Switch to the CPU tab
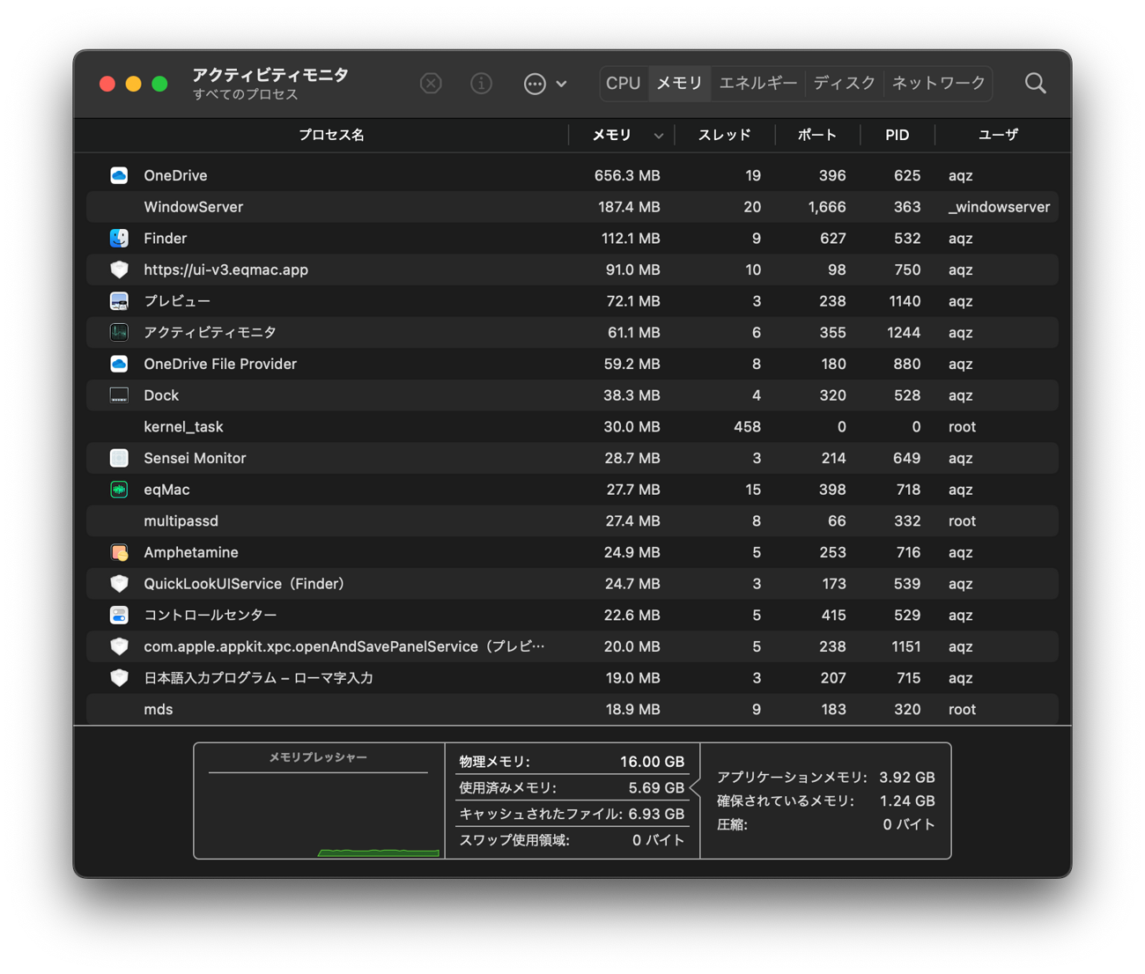1145x974 pixels. coord(623,83)
